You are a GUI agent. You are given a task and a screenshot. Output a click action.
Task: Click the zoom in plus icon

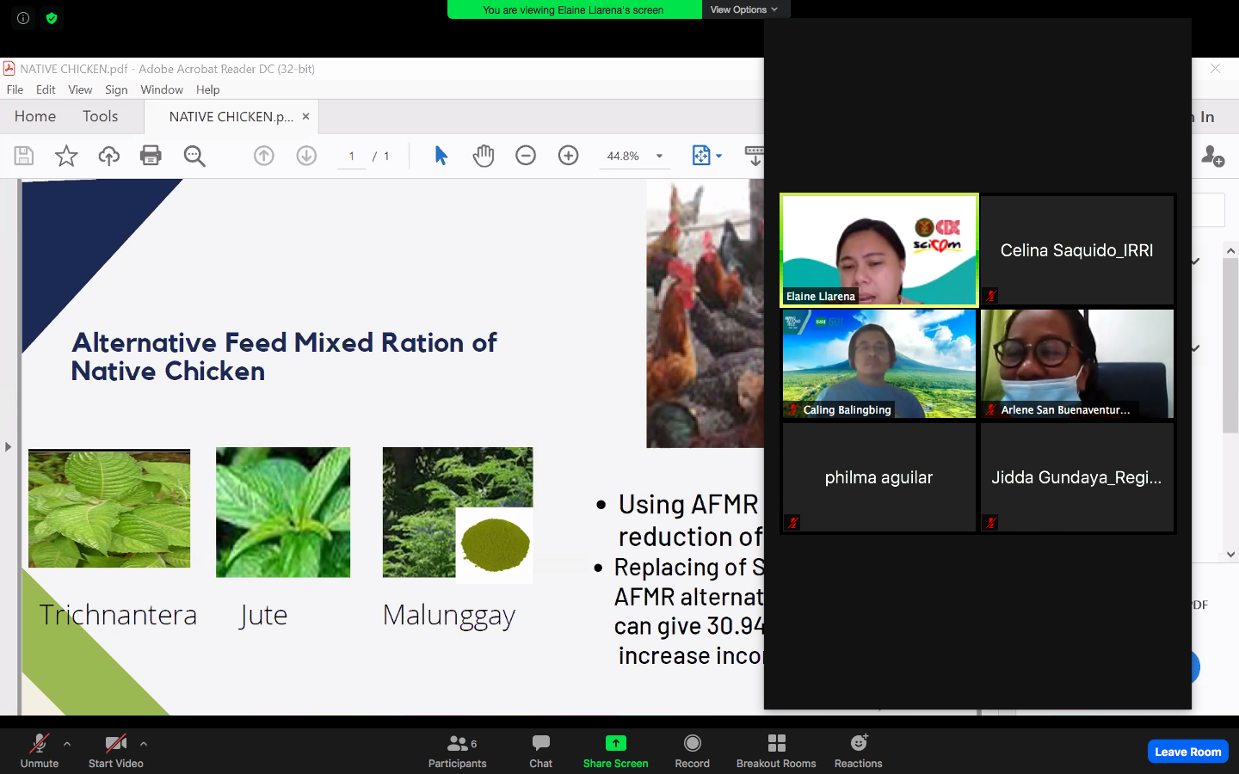click(x=568, y=156)
